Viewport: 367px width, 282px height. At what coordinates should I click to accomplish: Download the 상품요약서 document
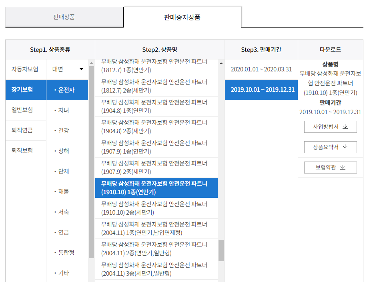click(330, 147)
